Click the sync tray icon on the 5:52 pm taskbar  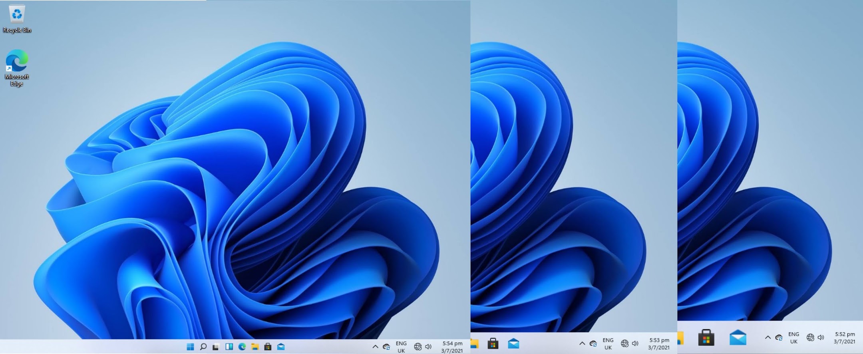tap(779, 338)
